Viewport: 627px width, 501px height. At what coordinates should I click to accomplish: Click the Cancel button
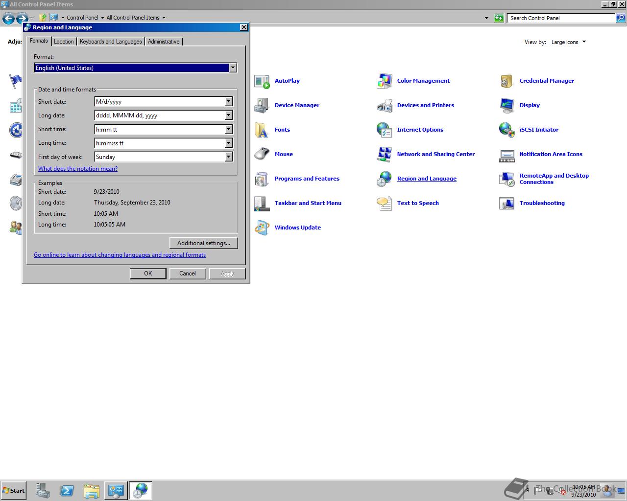point(188,273)
